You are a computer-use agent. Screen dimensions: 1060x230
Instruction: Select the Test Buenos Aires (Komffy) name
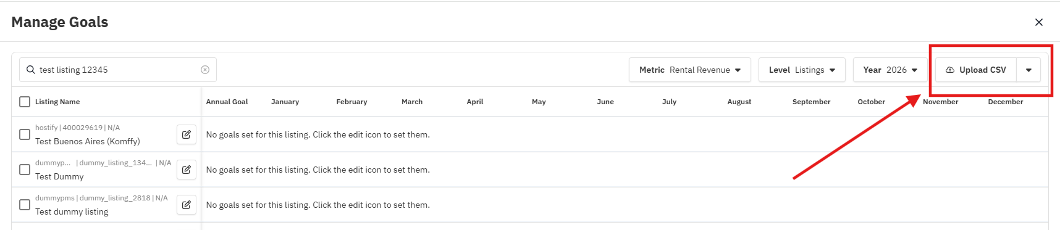[88, 141]
